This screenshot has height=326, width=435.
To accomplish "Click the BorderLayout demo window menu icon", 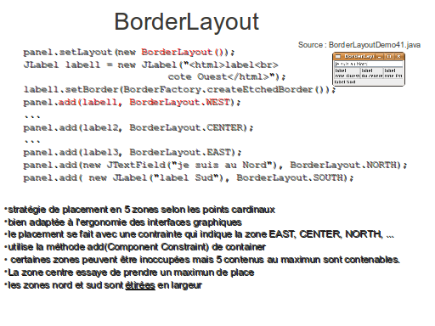I will pyautogui.click(x=338, y=56).
